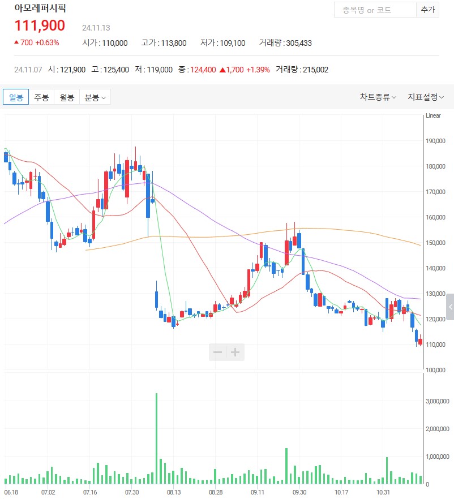Image resolution: width=454 pixels, height=499 pixels.
Task: Click the plus zoom-in button on chart
Action: point(235,352)
